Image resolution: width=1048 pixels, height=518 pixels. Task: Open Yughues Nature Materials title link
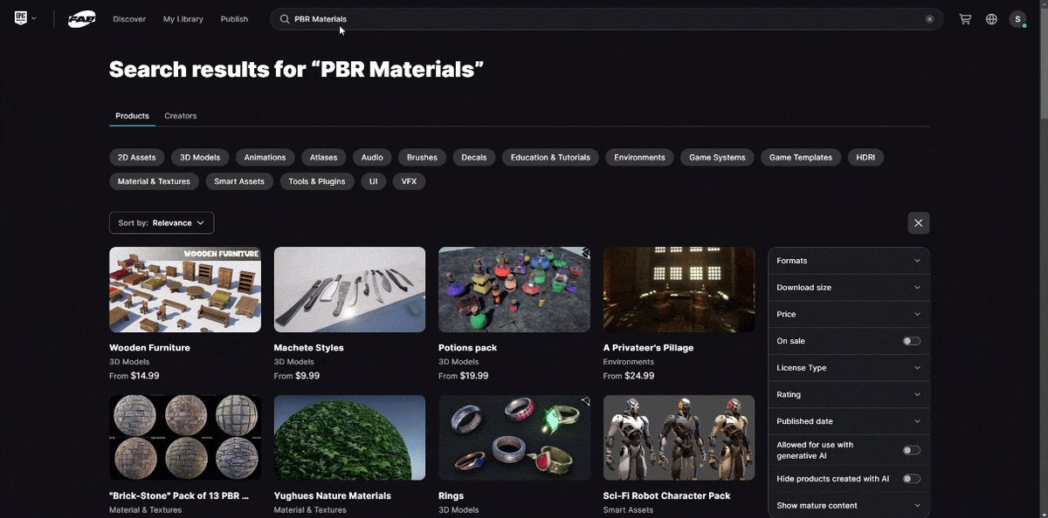pyautogui.click(x=333, y=496)
